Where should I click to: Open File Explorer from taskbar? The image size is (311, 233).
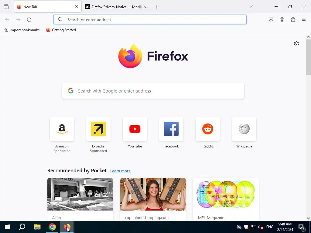coord(37,227)
